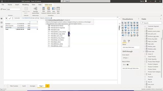Open the View ribbon tab
The height and width of the screenshot is (91, 163).
click(33, 5)
